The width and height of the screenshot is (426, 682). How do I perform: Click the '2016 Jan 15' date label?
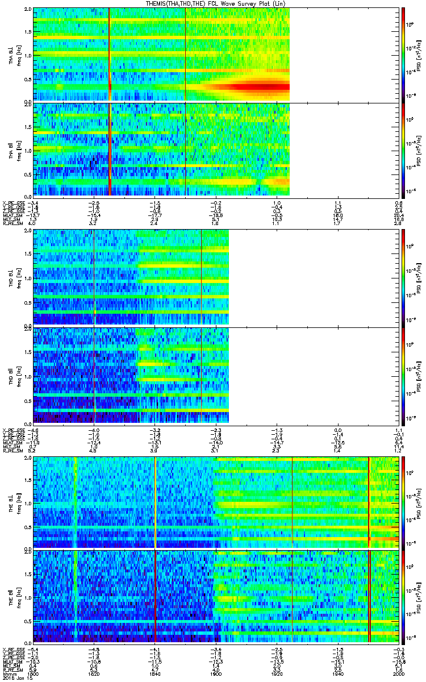(x=16, y=677)
